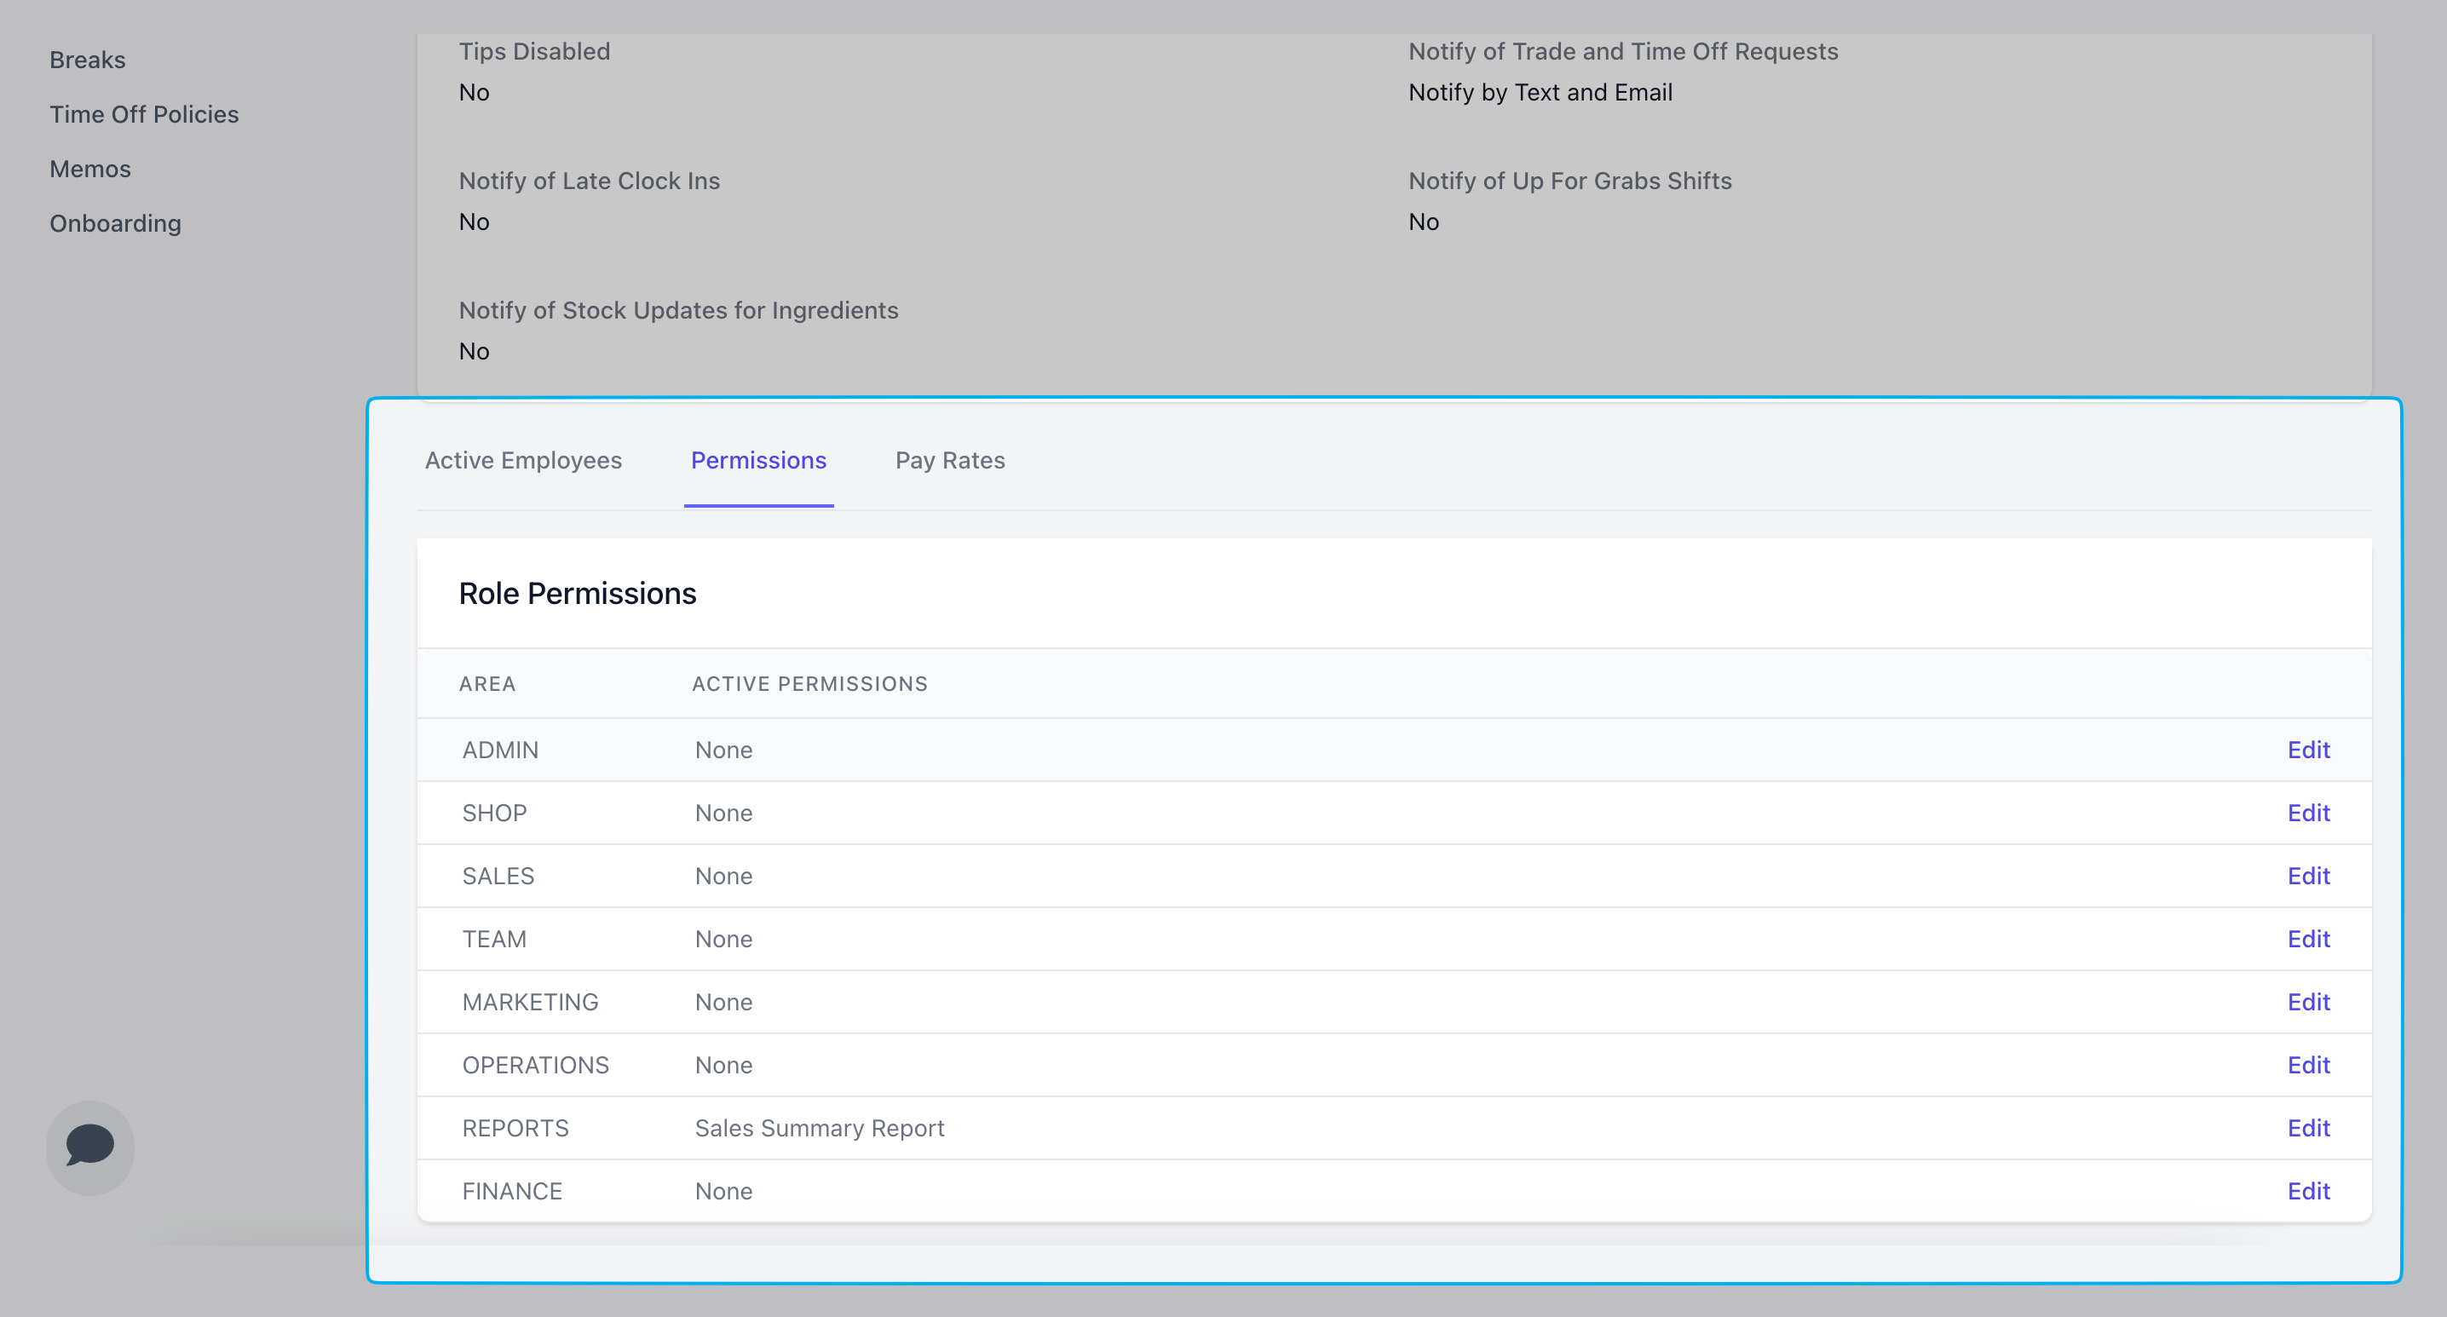2447x1317 pixels.
Task: Edit the REPORTS area permissions
Action: pyautogui.click(x=2307, y=1128)
